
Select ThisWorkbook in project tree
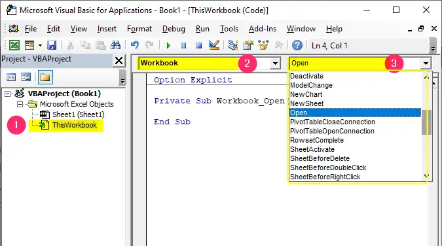75,125
